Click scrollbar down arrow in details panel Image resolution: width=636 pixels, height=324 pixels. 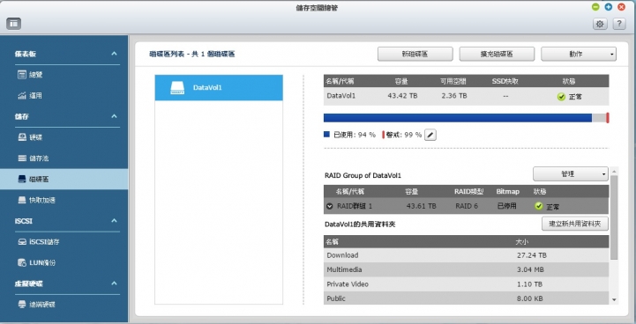click(x=614, y=299)
